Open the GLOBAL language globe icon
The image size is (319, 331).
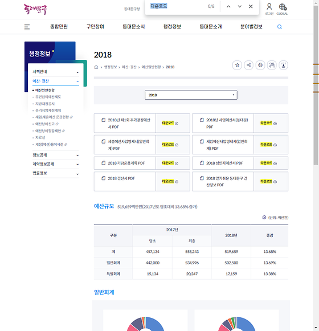(x=283, y=9)
